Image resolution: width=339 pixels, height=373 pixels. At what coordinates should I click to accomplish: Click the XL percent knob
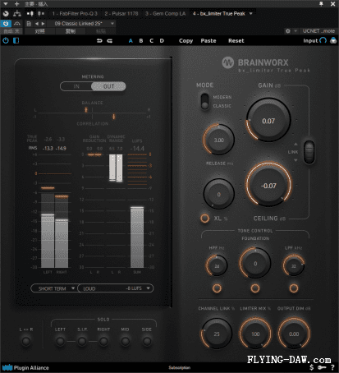[218, 194]
